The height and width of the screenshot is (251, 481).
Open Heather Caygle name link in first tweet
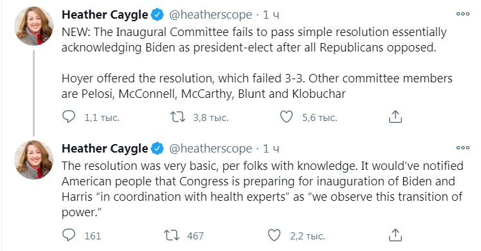tap(105, 15)
